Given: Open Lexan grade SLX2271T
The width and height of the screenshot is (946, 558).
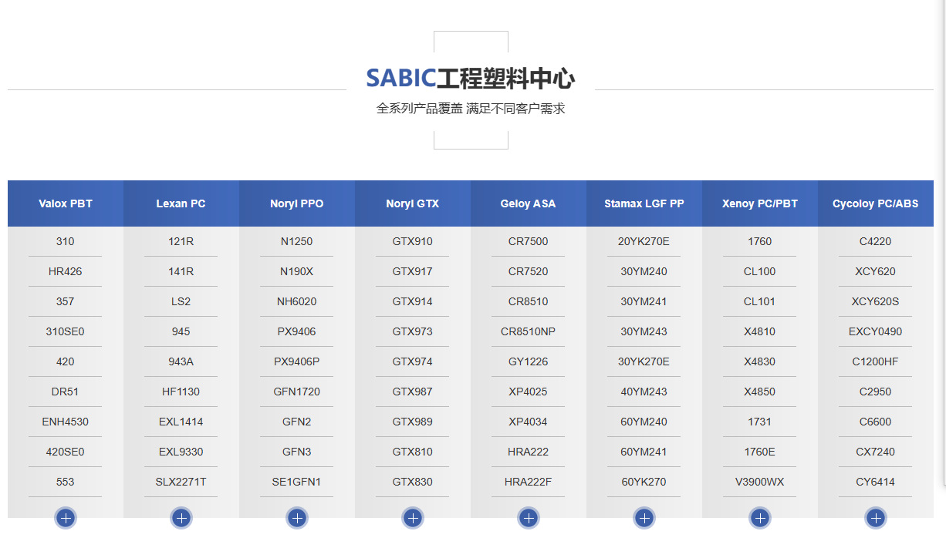Looking at the screenshot, I should point(181,482).
